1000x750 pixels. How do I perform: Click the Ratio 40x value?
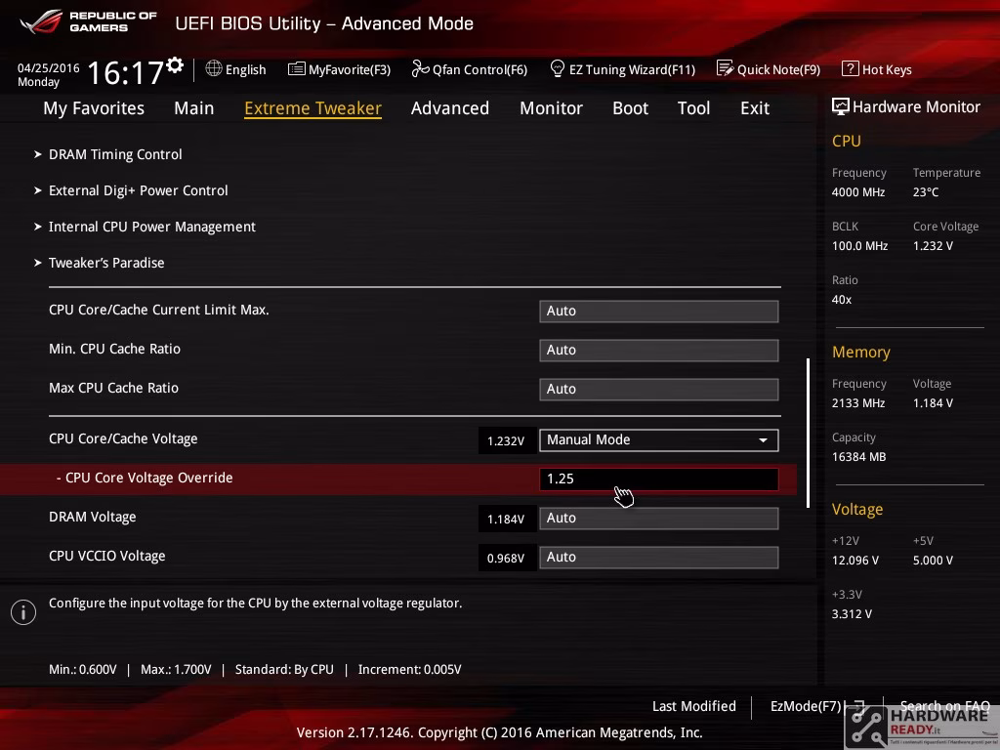click(842, 299)
